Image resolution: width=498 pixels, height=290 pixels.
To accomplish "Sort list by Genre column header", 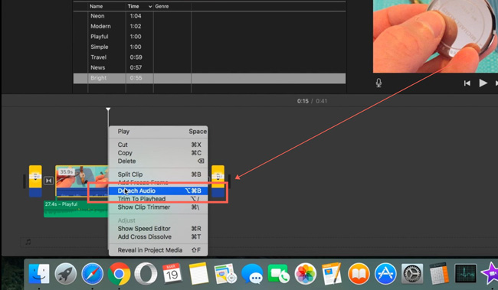I will [162, 6].
